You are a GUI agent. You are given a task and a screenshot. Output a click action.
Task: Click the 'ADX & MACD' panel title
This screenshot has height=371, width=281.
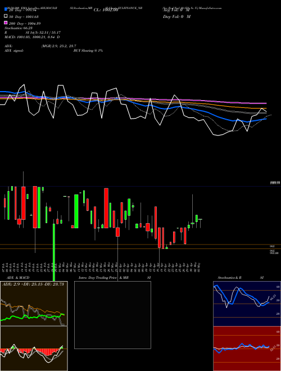coord(18,278)
